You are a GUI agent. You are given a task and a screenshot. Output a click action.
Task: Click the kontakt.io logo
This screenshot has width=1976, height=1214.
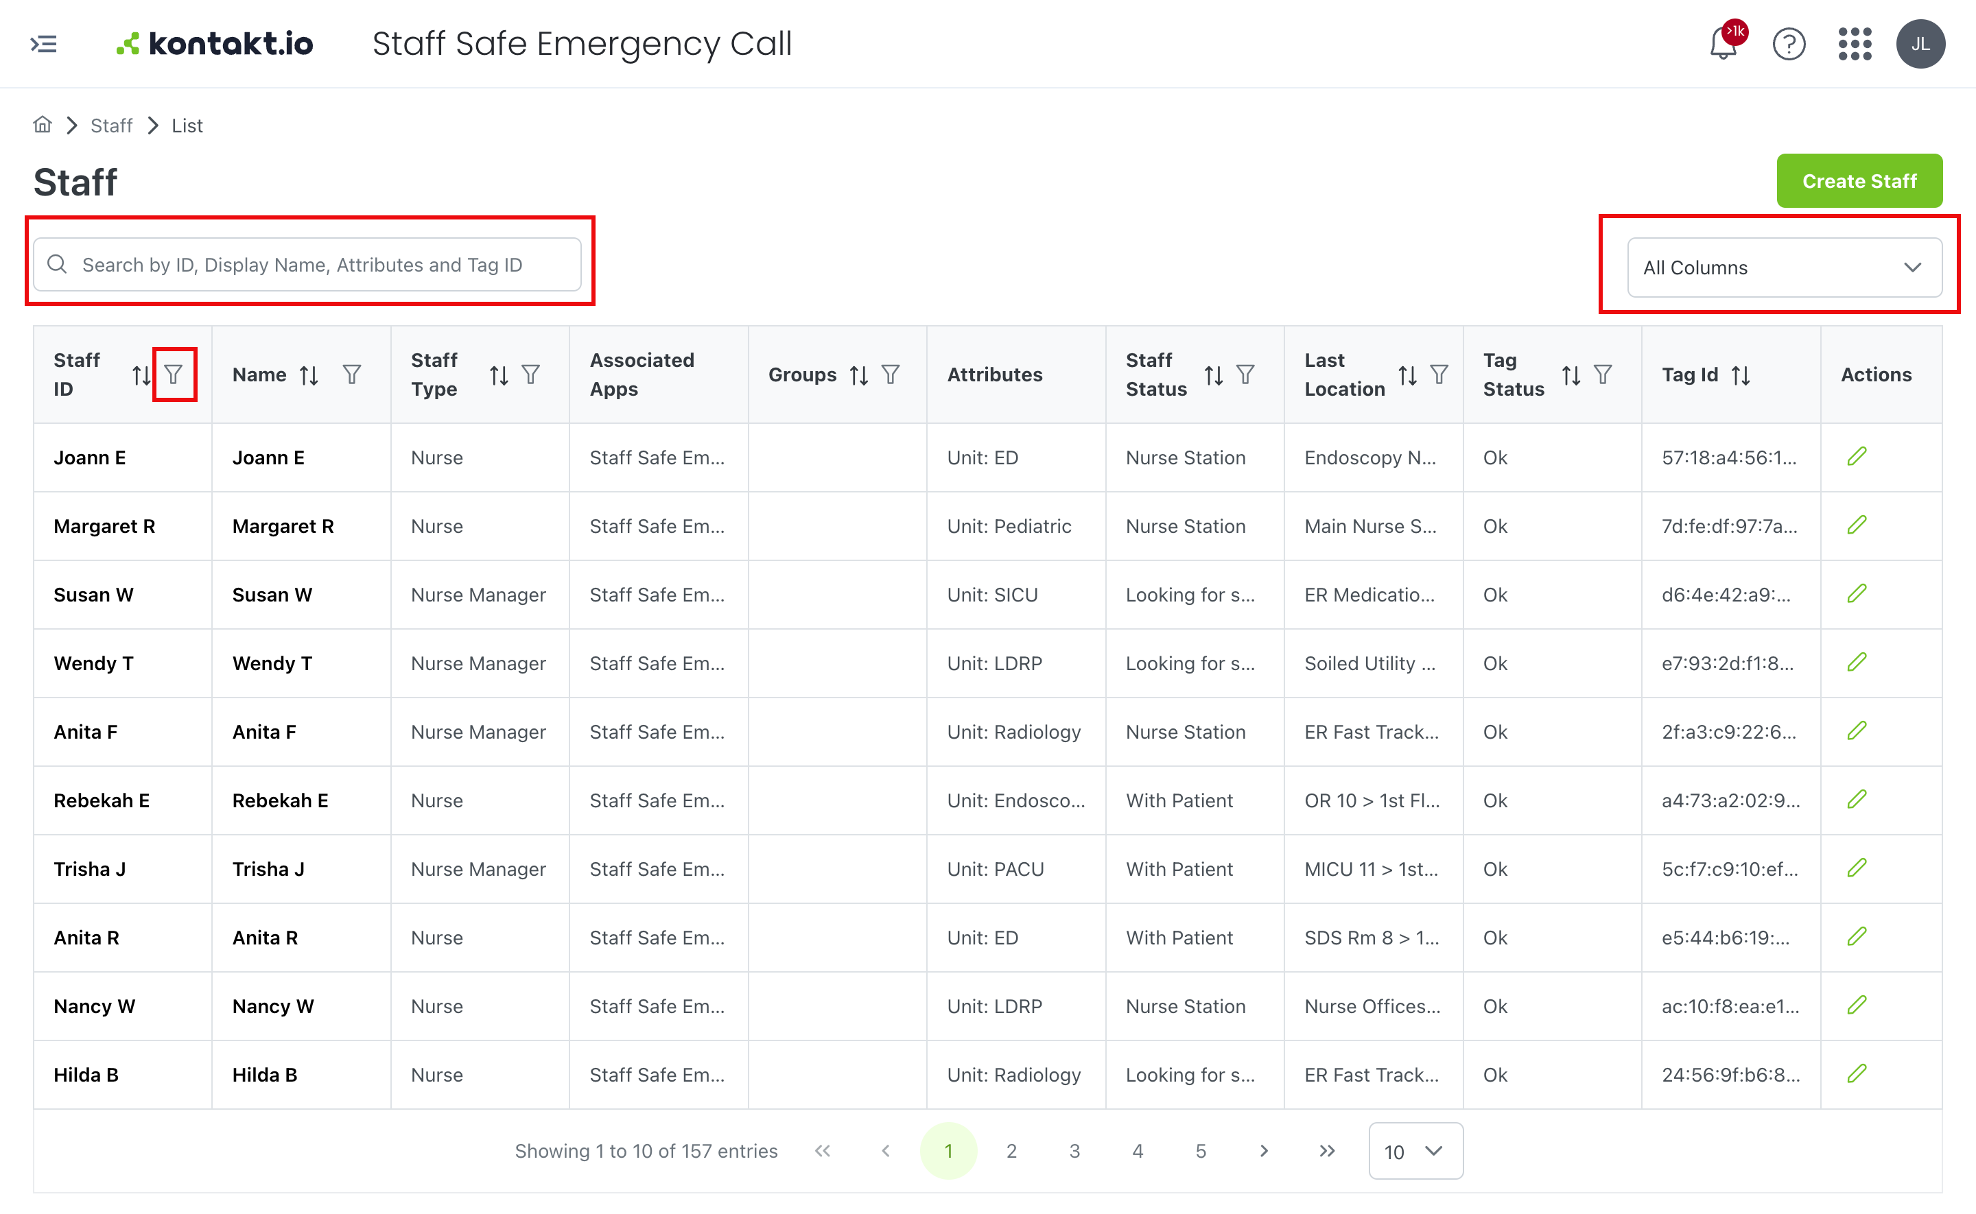(215, 43)
